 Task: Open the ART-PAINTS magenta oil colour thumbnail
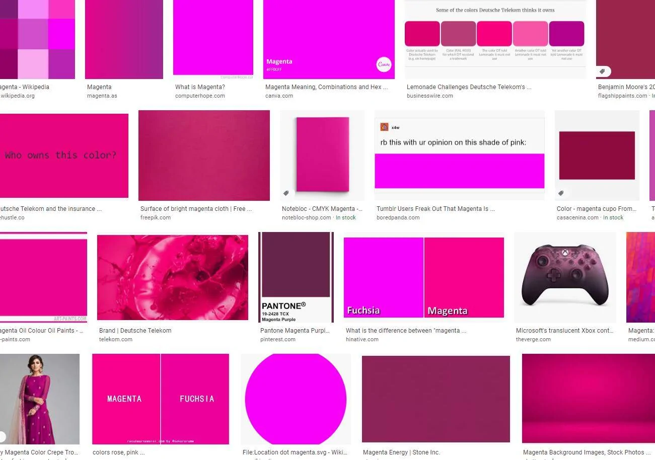tap(43, 277)
